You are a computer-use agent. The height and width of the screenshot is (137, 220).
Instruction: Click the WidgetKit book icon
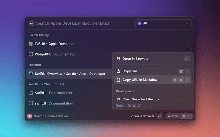[31, 54]
